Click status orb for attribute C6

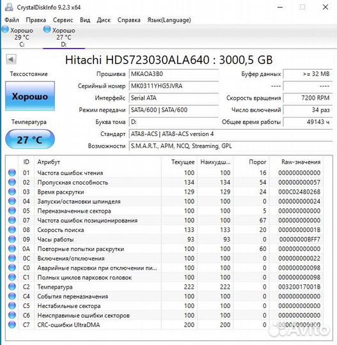[x=12, y=315]
